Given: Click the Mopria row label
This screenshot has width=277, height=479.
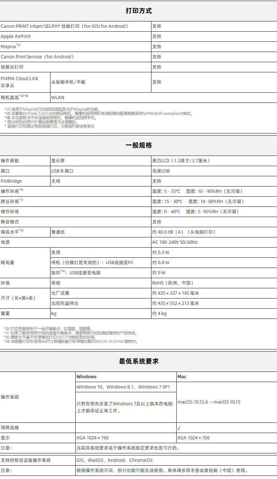Looking at the screenshot, I should [11, 46].
